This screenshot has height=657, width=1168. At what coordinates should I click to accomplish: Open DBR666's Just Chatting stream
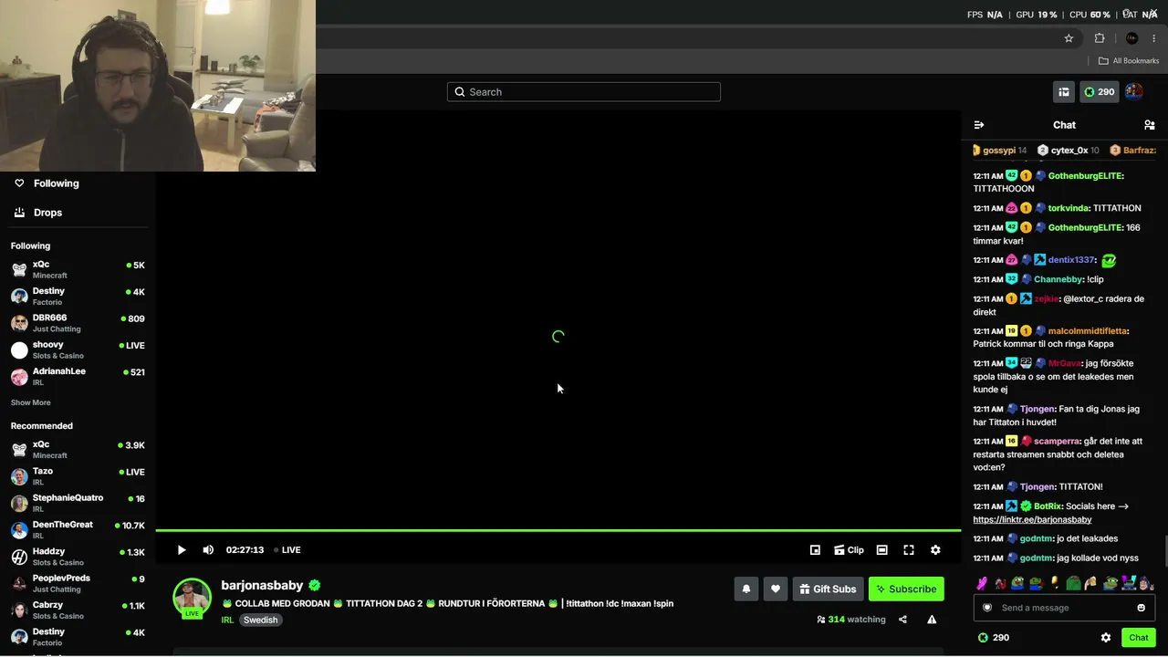pyautogui.click(x=78, y=323)
